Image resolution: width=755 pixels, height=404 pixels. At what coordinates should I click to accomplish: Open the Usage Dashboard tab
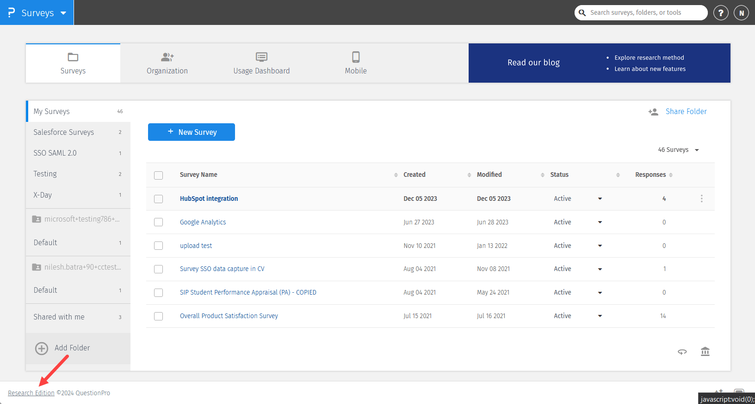(261, 63)
